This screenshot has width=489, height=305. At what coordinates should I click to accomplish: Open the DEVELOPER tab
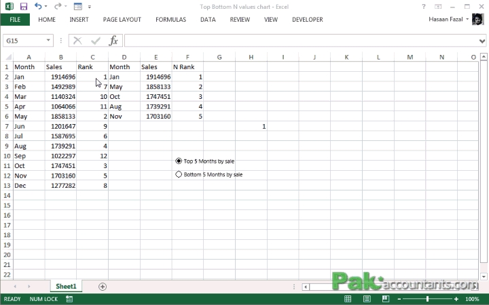tap(308, 20)
